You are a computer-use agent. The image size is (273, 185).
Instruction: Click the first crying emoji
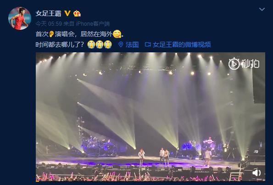91,45
